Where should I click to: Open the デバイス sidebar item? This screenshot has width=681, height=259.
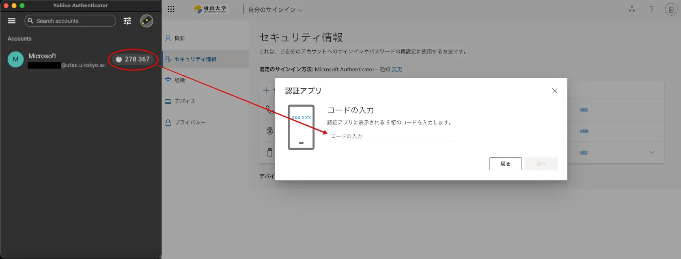pyautogui.click(x=185, y=101)
